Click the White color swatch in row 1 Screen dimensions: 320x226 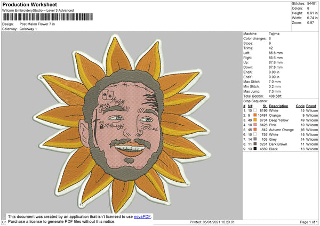point(255,110)
